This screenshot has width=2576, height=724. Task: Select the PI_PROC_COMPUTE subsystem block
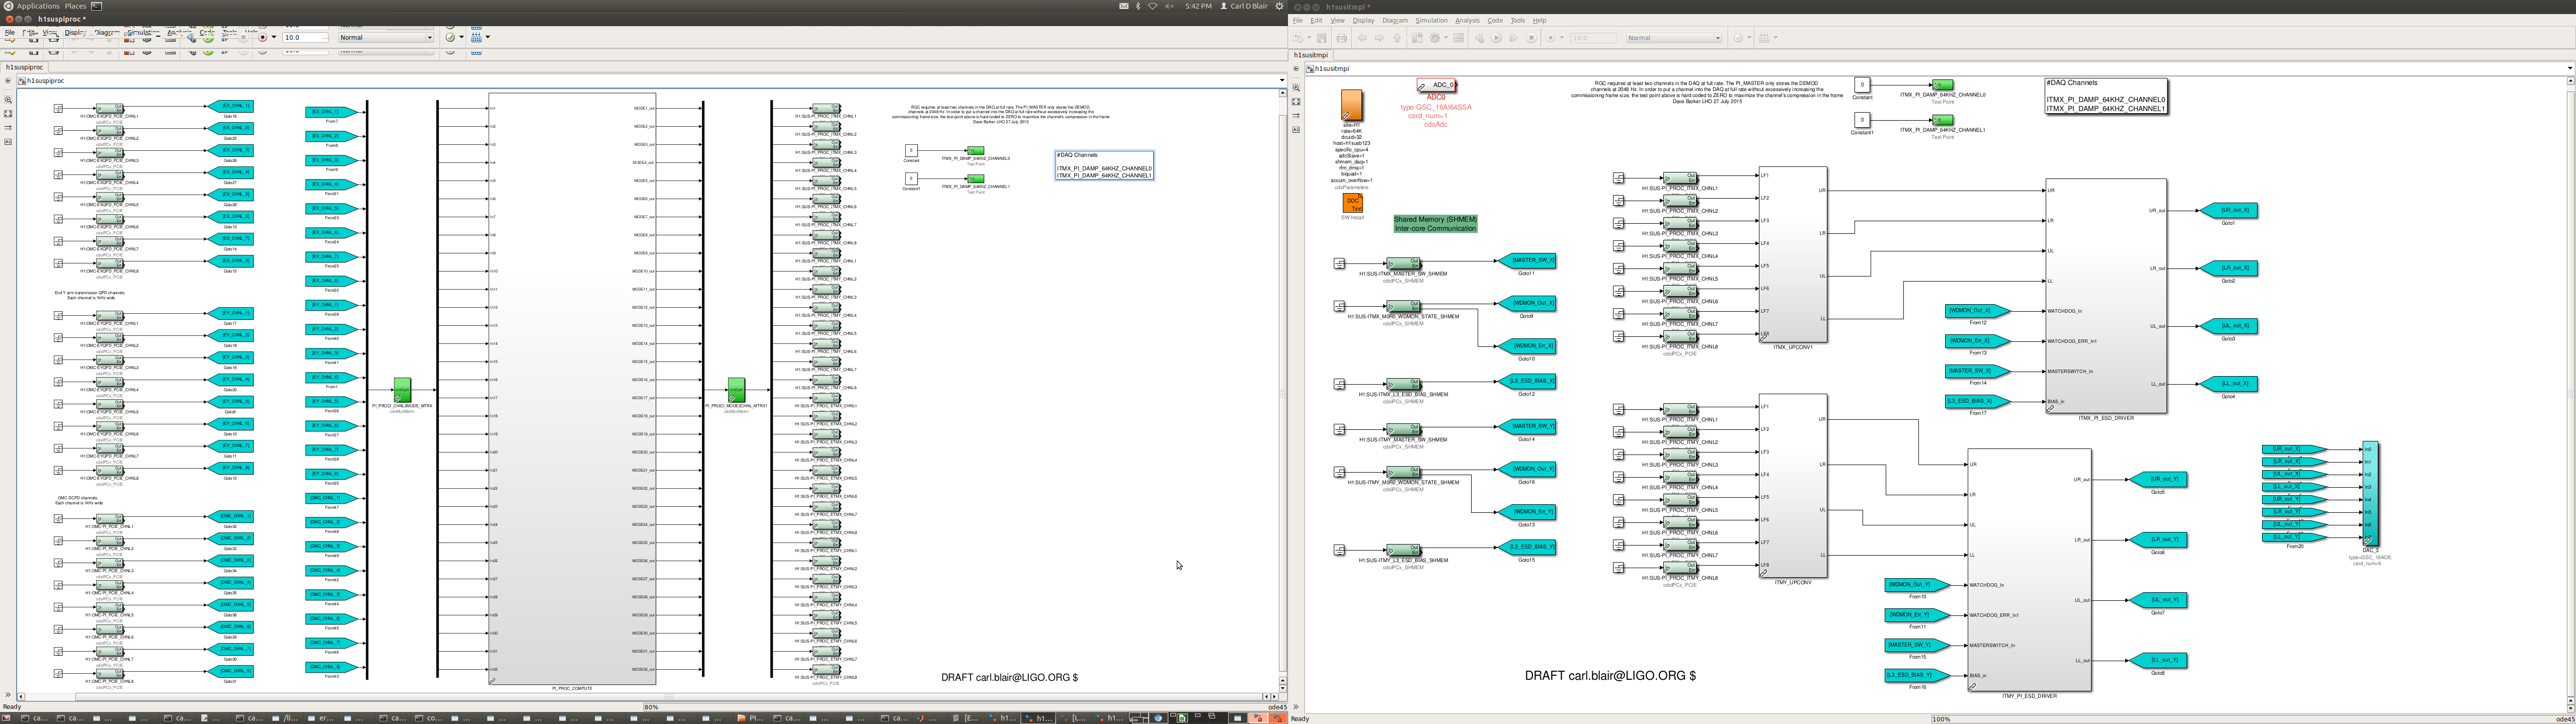[572, 389]
